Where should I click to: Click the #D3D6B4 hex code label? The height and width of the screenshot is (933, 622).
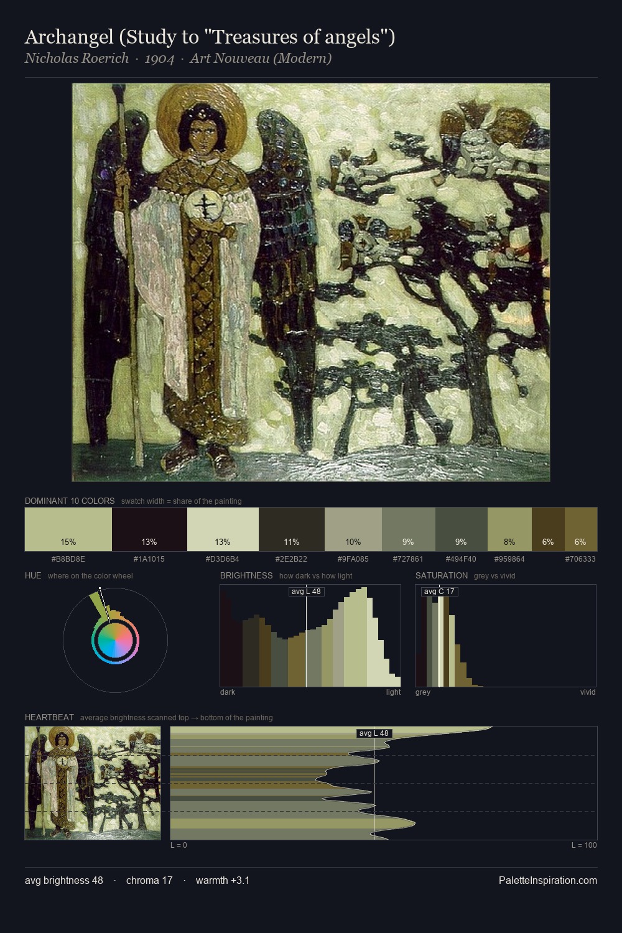pyautogui.click(x=223, y=559)
